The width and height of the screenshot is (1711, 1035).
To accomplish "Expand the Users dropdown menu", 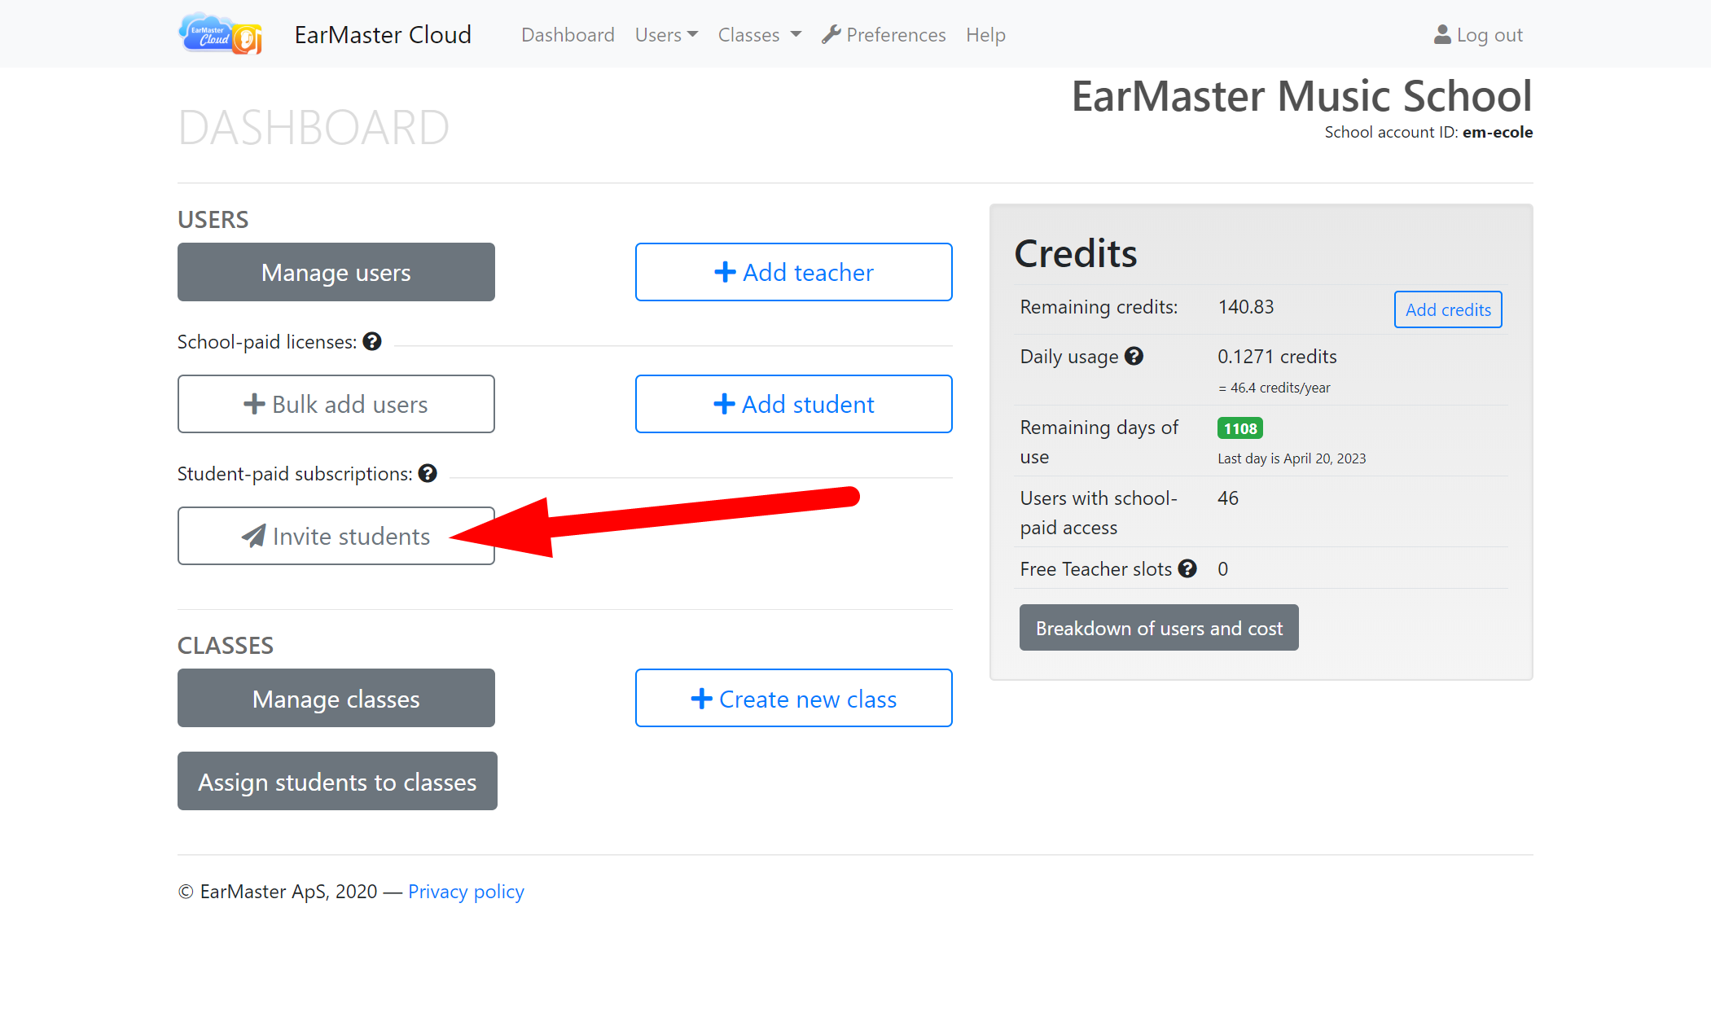I will point(666,35).
